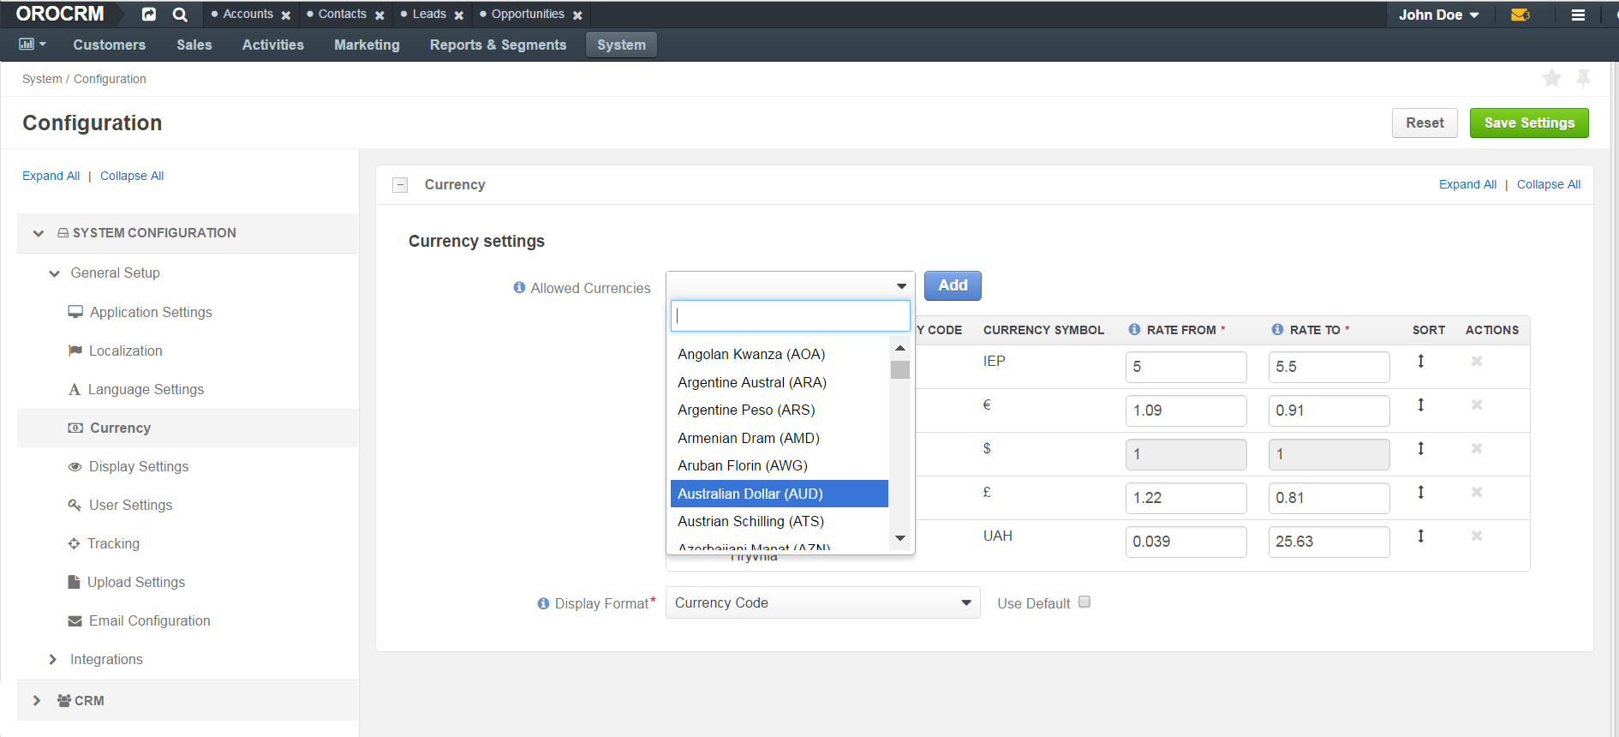Click the currency dropdown scrollbar thumb
This screenshot has height=737, width=1619.
click(x=900, y=369)
